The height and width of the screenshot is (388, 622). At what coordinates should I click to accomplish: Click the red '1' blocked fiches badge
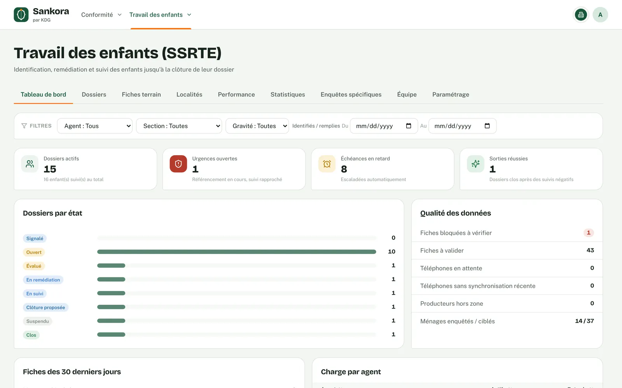pos(589,233)
